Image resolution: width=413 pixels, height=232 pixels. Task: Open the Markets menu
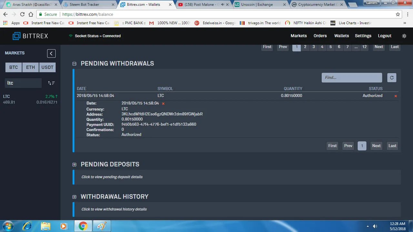[x=298, y=36]
